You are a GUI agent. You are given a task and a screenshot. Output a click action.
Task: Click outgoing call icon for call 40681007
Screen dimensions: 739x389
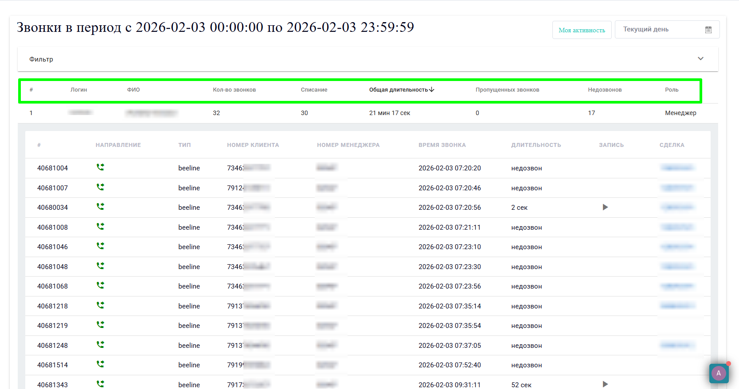coord(101,187)
